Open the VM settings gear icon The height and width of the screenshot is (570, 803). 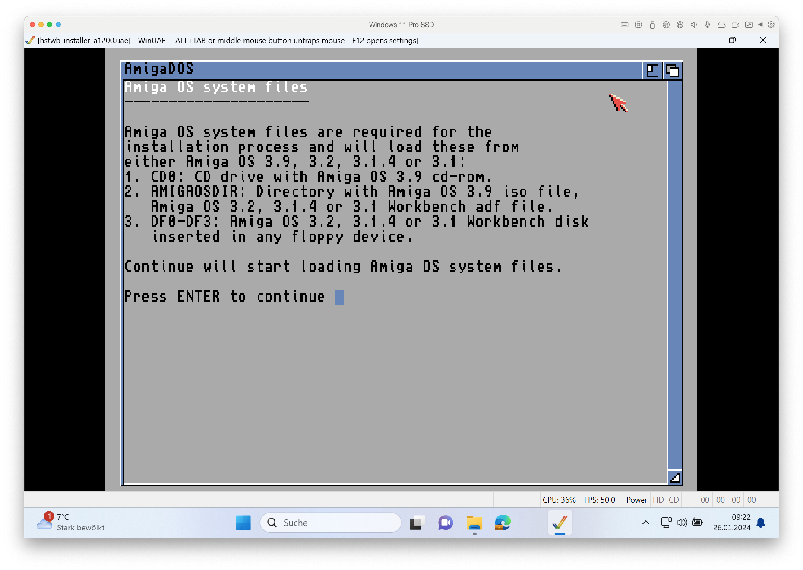[771, 25]
